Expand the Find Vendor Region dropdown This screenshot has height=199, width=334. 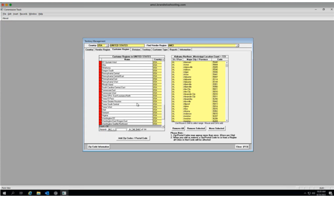coord(237,46)
